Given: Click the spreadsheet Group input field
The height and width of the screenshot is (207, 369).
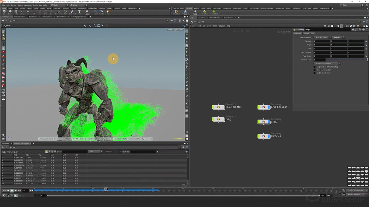Looking at the screenshot, I should click(x=74, y=152).
